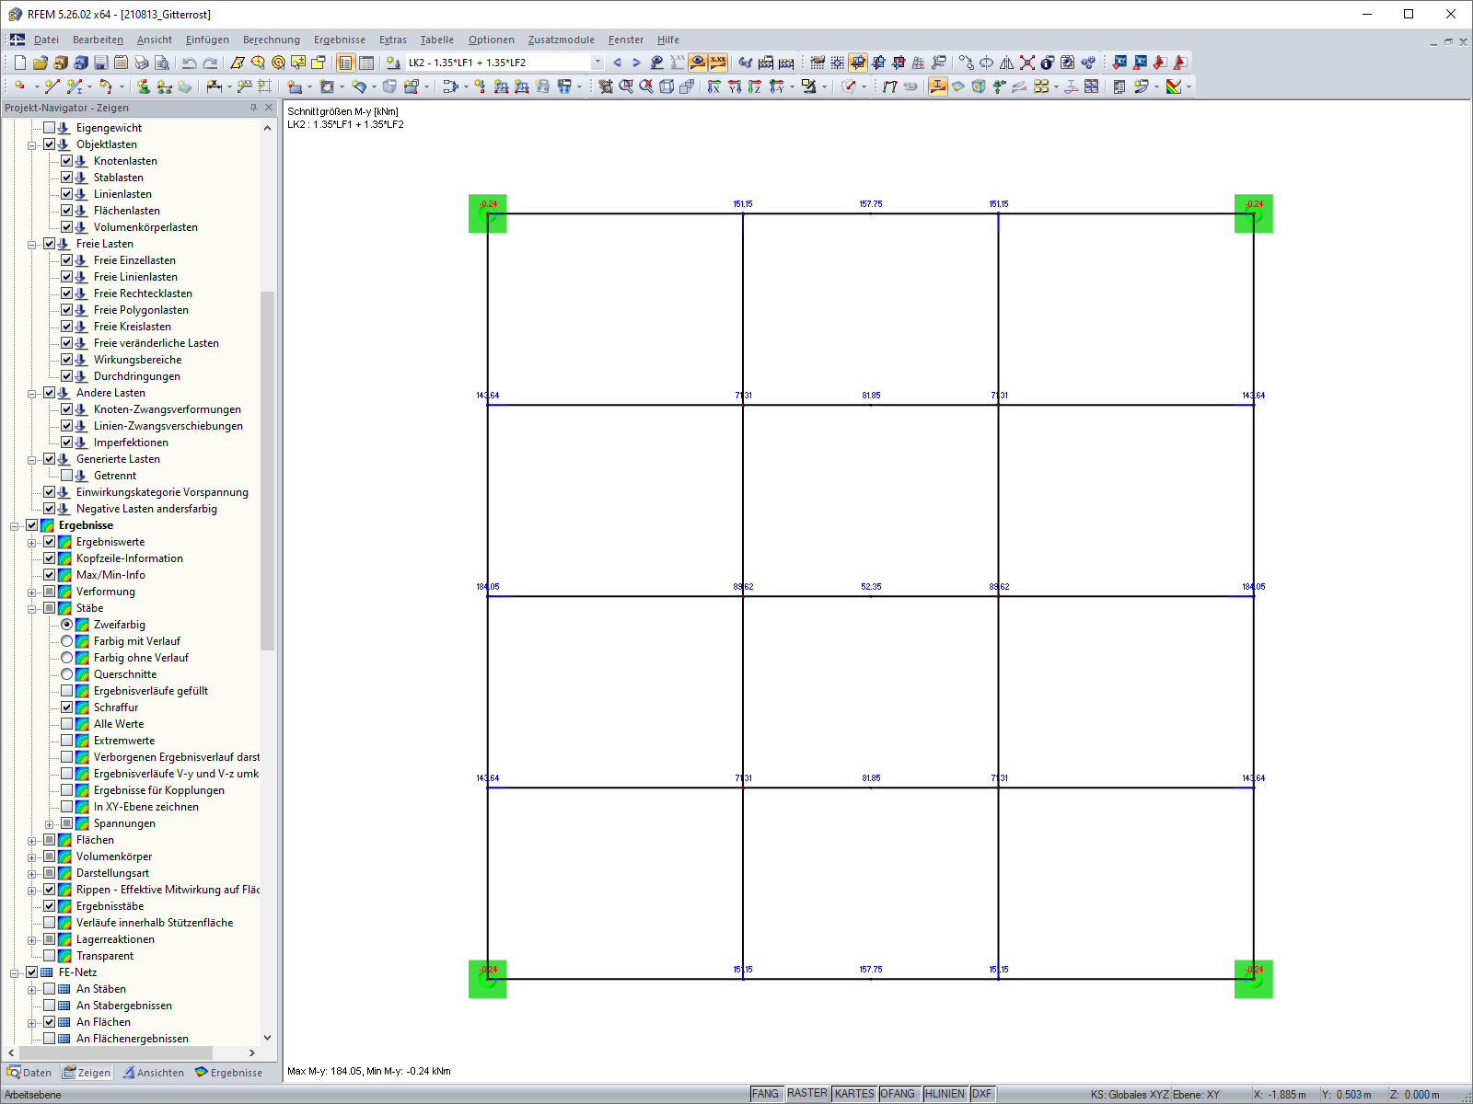Viewport: 1473px width, 1104px height.
Task: Open the Berechnung menu
Action: click(272, 40)
